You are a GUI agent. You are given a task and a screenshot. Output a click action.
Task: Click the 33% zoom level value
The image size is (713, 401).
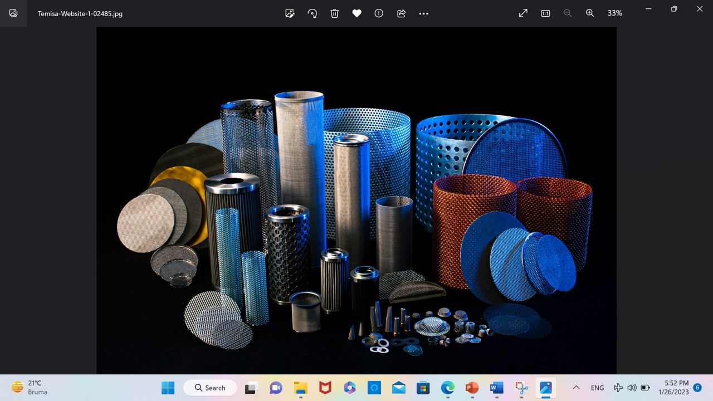(615, 13)
